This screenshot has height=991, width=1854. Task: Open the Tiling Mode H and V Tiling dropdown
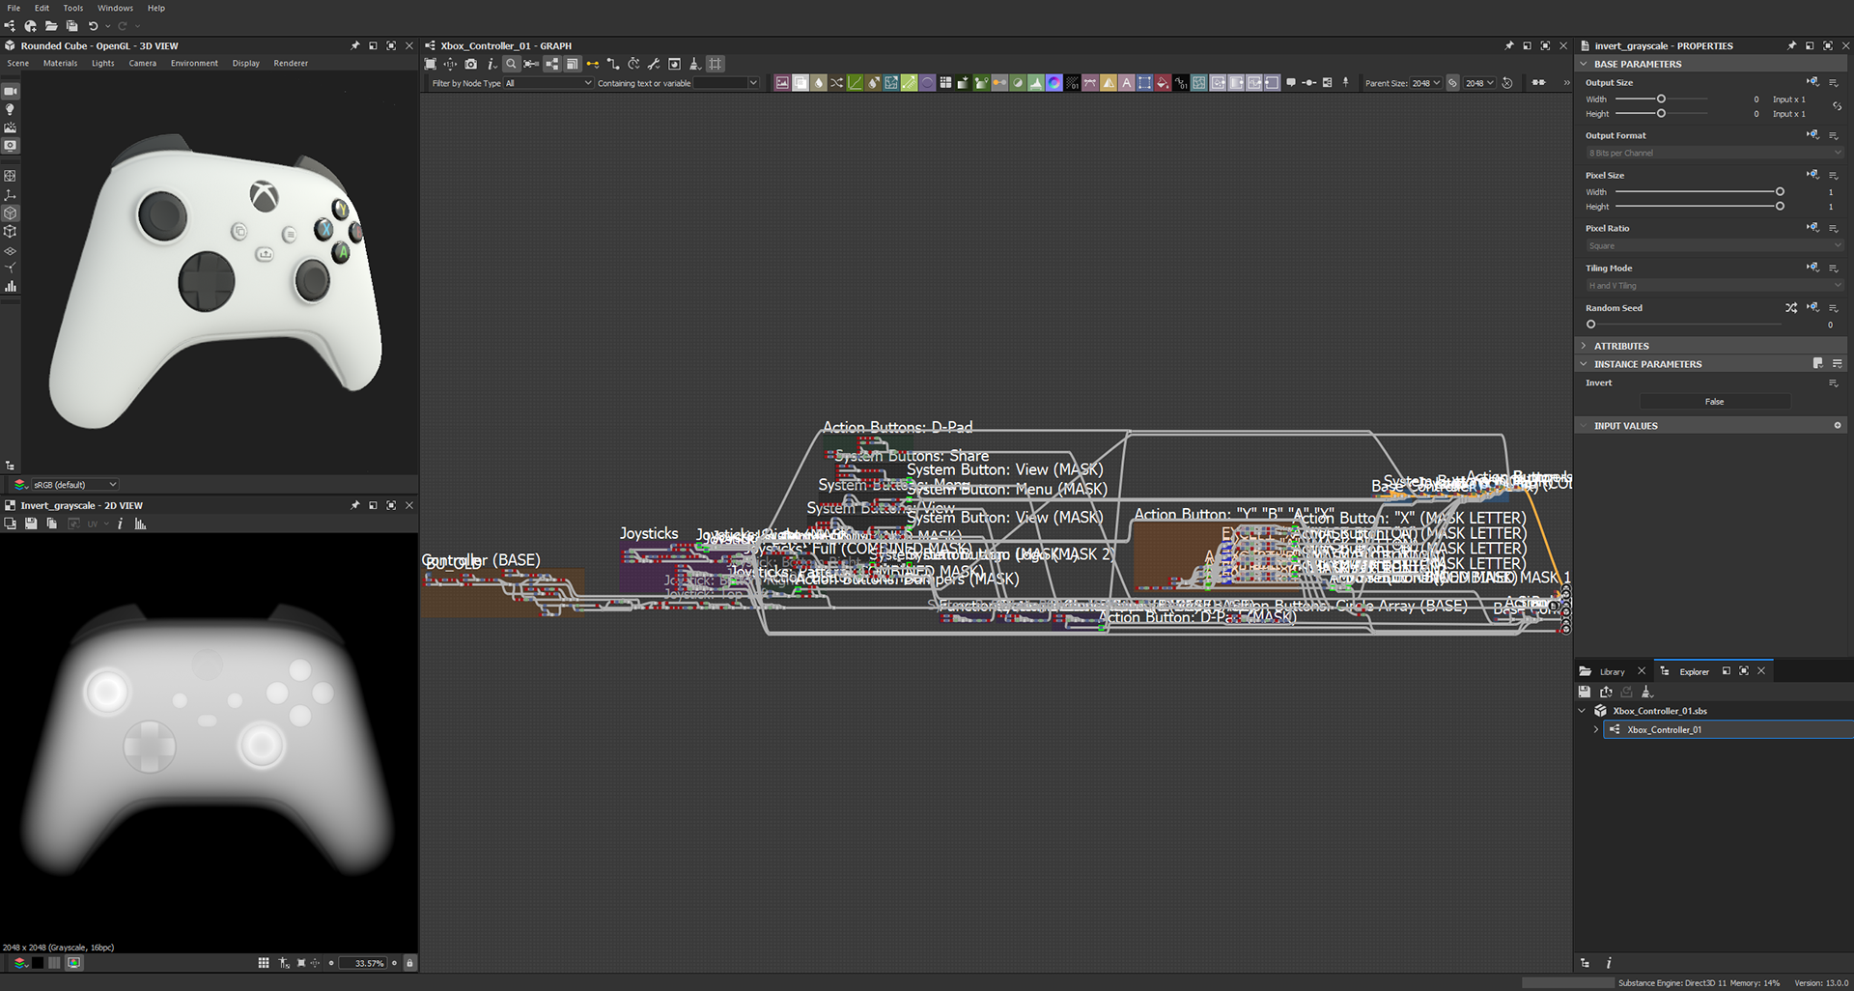(x=1714, y=286)
